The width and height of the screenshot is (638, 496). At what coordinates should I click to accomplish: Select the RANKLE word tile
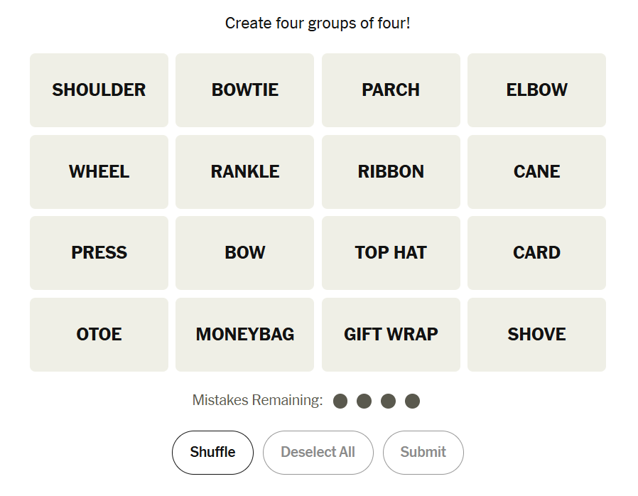[244, 172]
